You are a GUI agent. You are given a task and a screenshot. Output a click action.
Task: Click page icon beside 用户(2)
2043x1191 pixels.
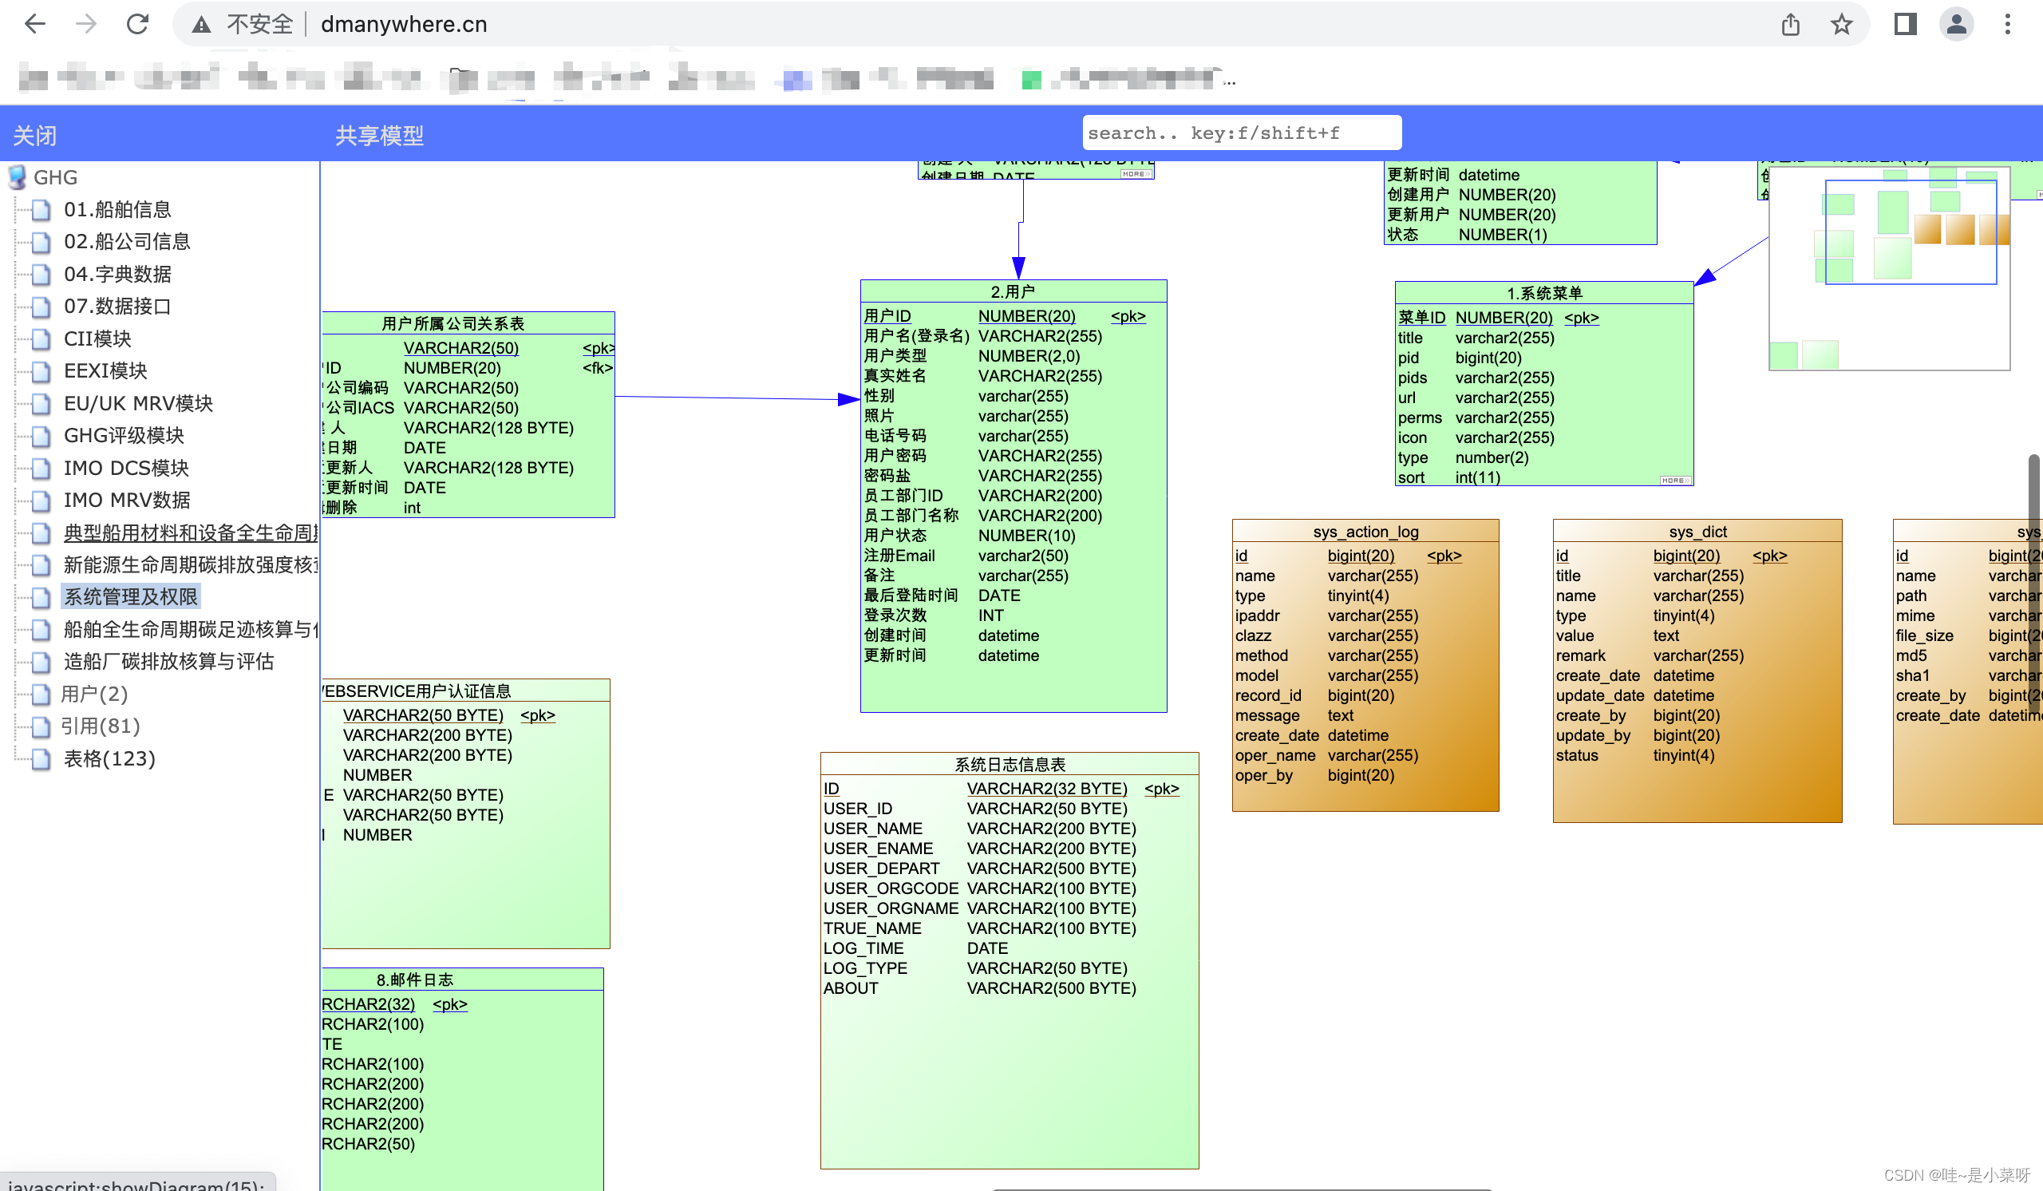[x=41, y=694]
